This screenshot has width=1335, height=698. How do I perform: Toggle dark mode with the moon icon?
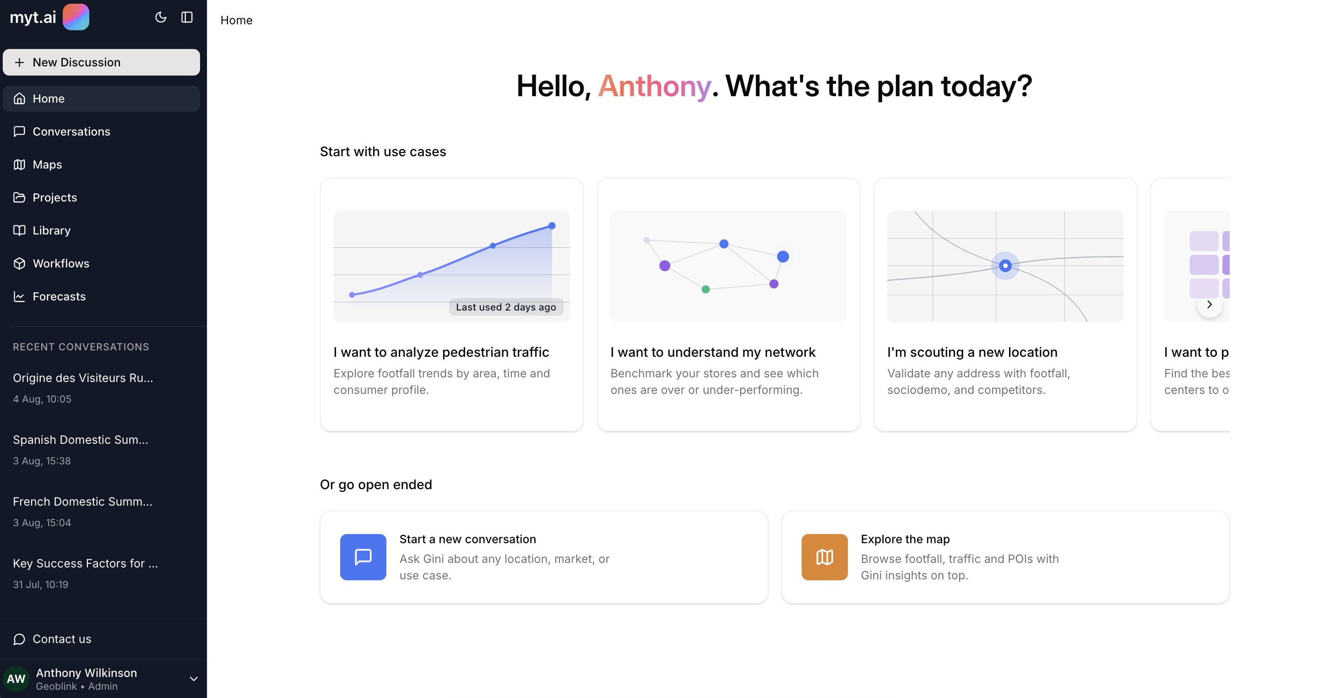pyautogui.click(x=161, y=17)
